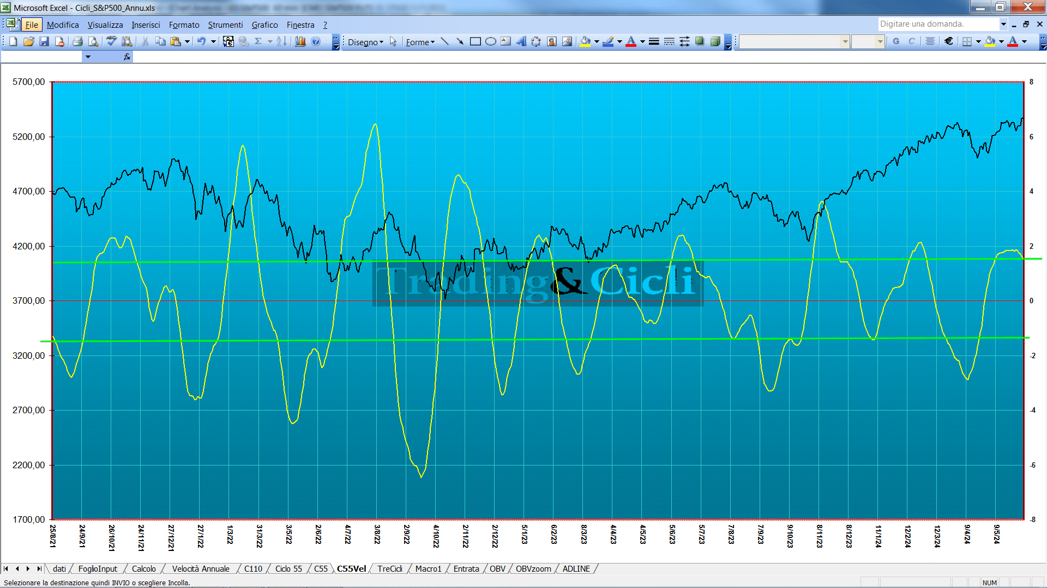1047x588 pixels.
Task: Expand the Name Box dropdown arrow
Action: (x=88, y=57)
